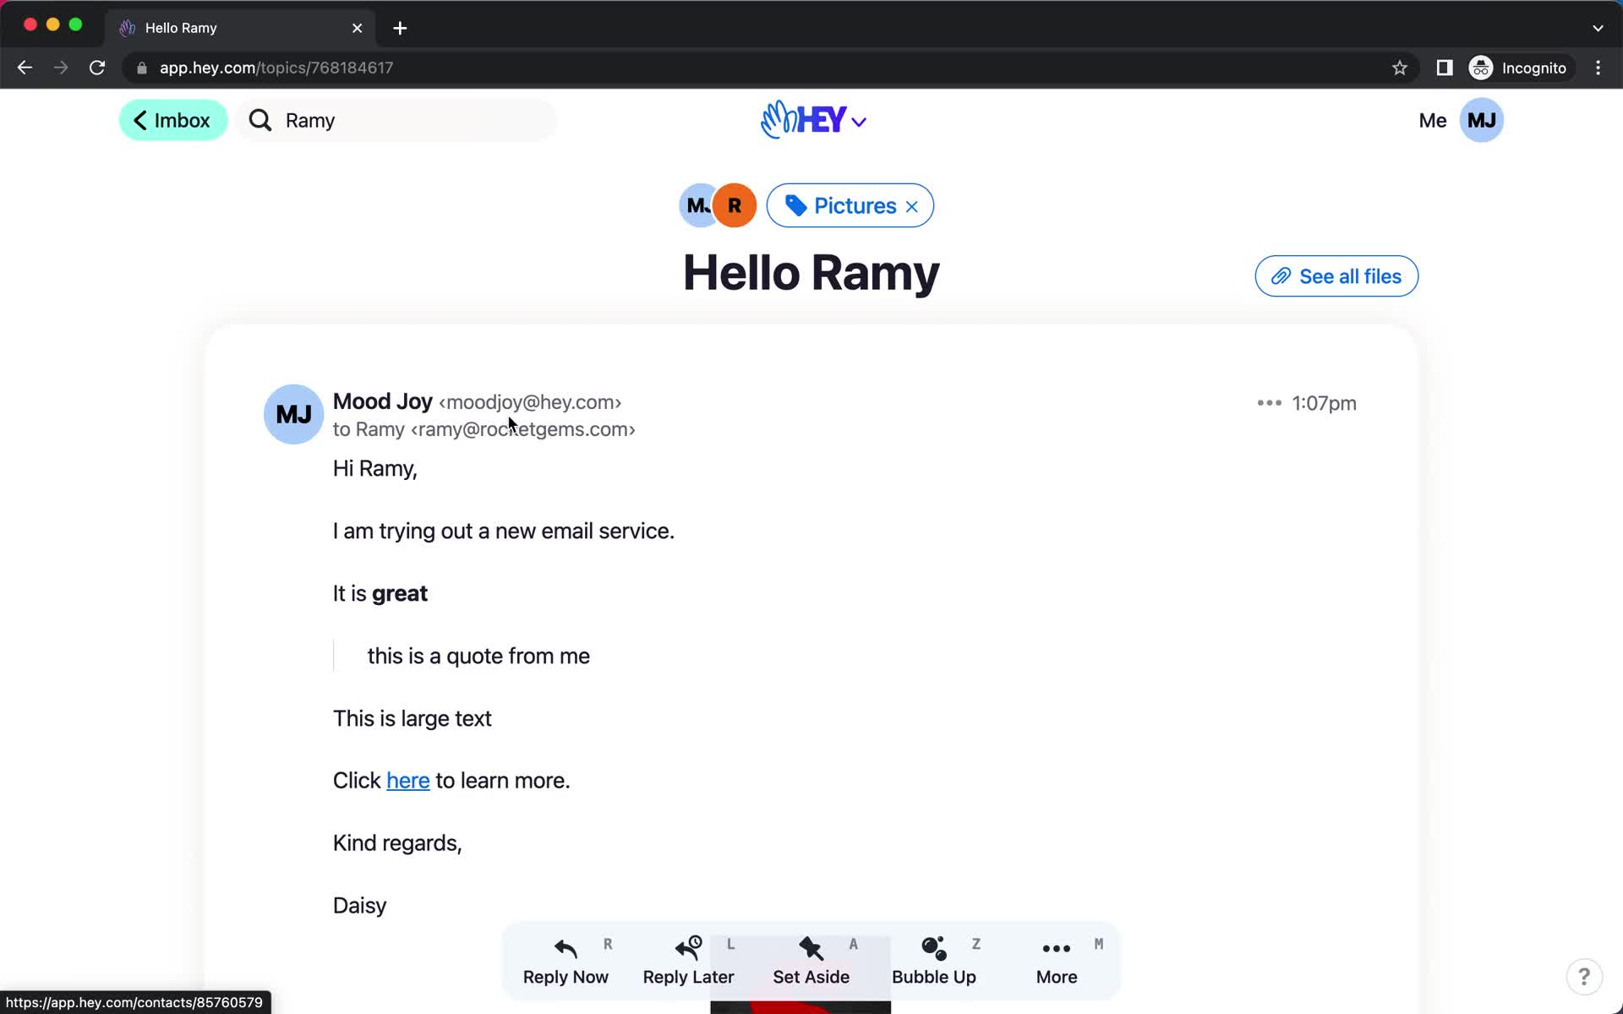
Task: Click the search magnifier icon
Action: [x=260, y=120]
